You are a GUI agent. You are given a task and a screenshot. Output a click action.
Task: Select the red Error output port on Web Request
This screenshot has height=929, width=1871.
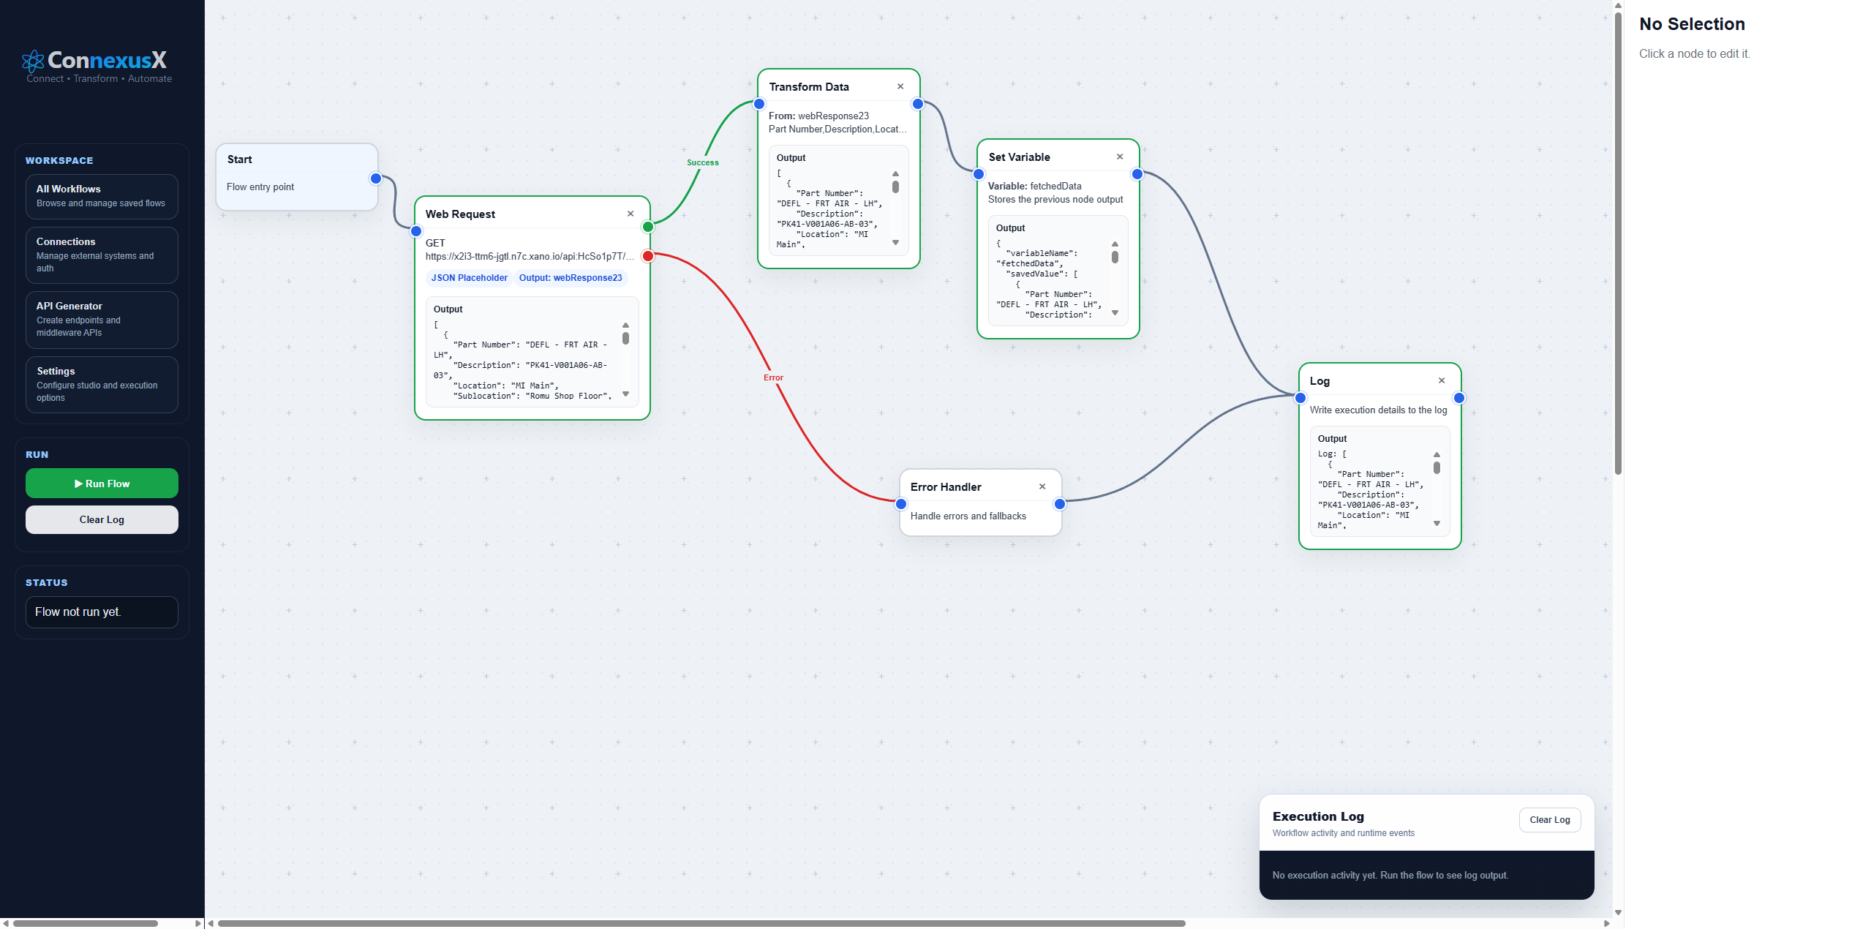point(647,255)
